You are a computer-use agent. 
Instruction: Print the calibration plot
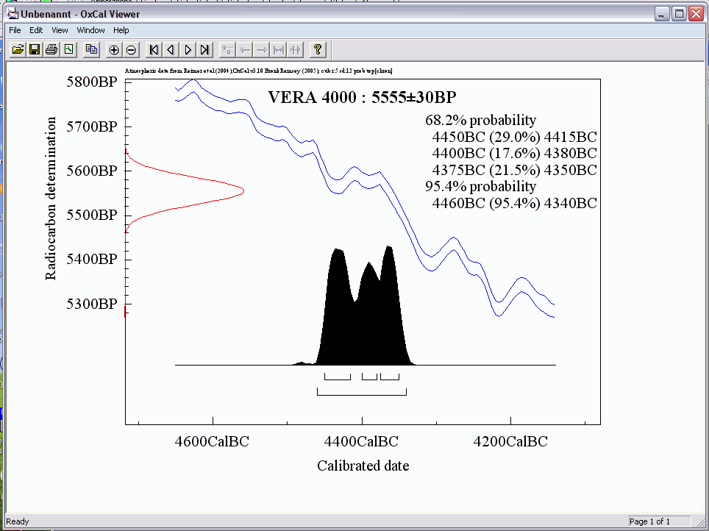(51, 49)
